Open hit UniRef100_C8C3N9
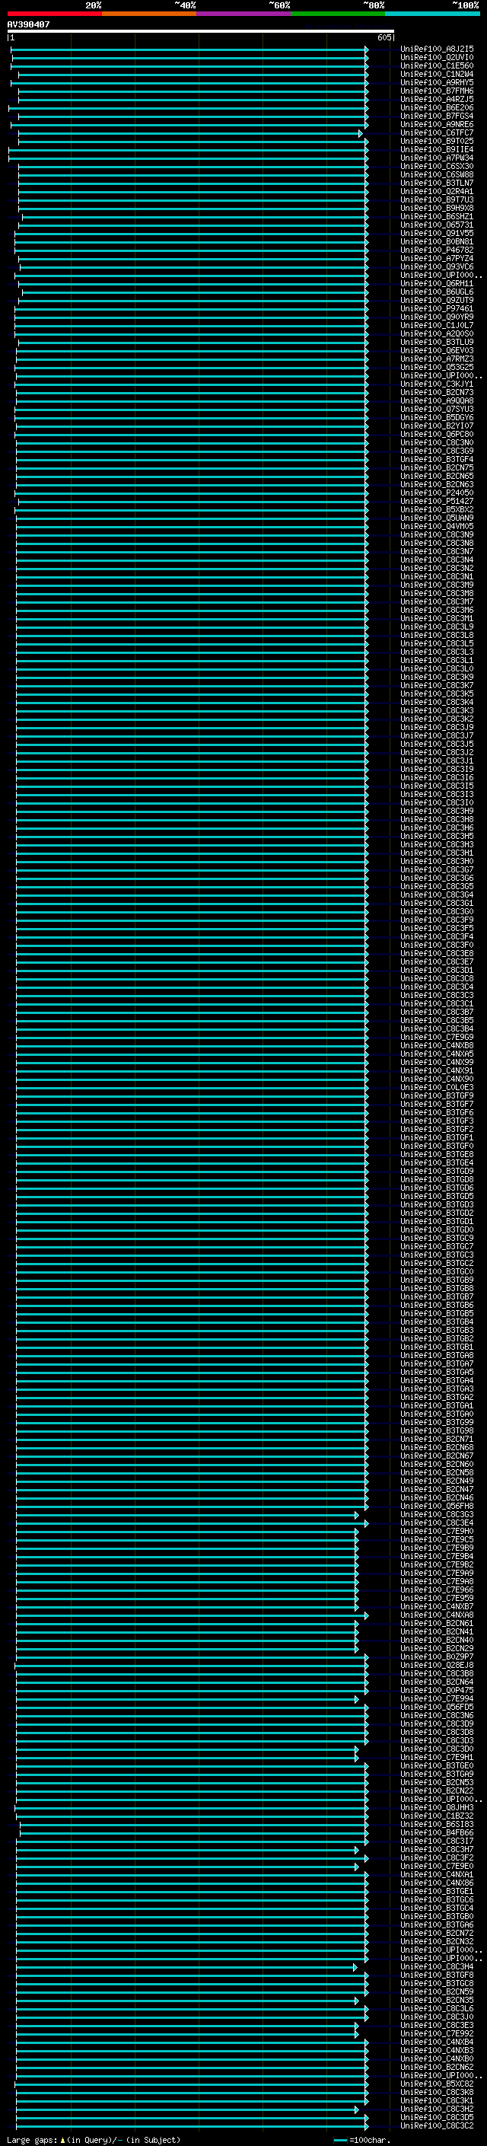The width and height of the screenshot is (487, 2146). (x=436, y=535)
